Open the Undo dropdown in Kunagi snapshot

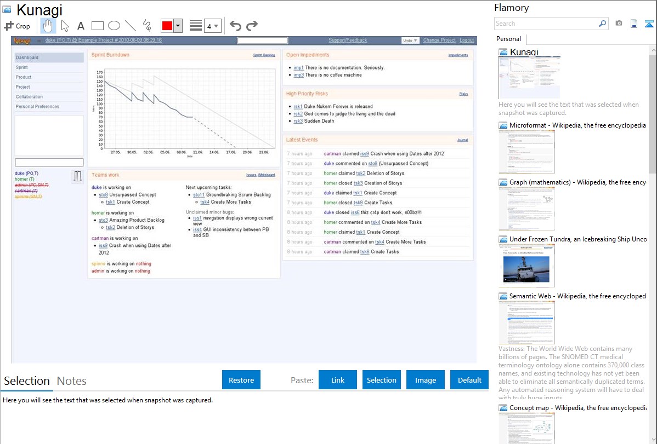(410, 41)
